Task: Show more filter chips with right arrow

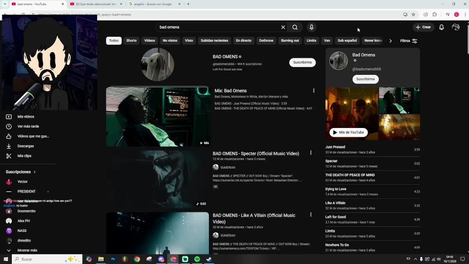Action: pyautogui.click(x=391, y=41)
